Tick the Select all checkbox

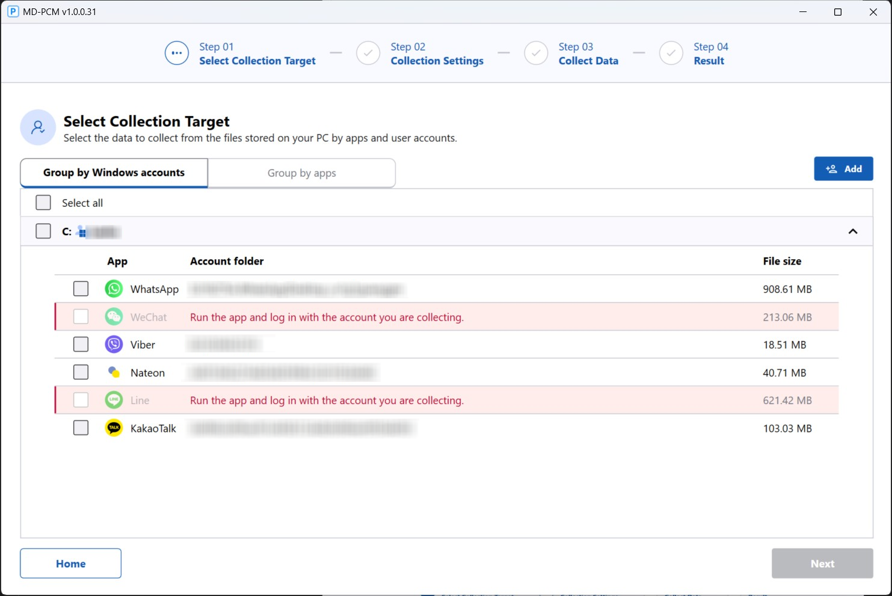(x=43, y=203)
